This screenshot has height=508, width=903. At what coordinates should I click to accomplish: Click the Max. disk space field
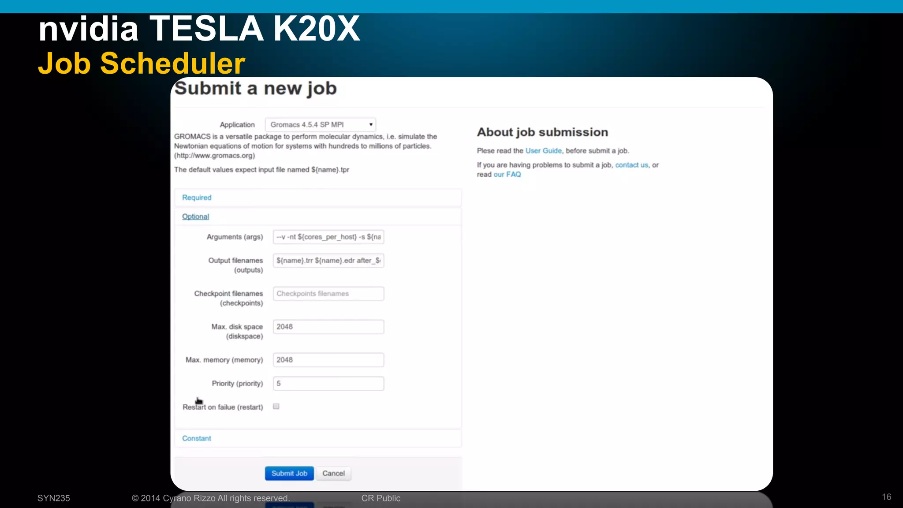(x=328, y=327)
